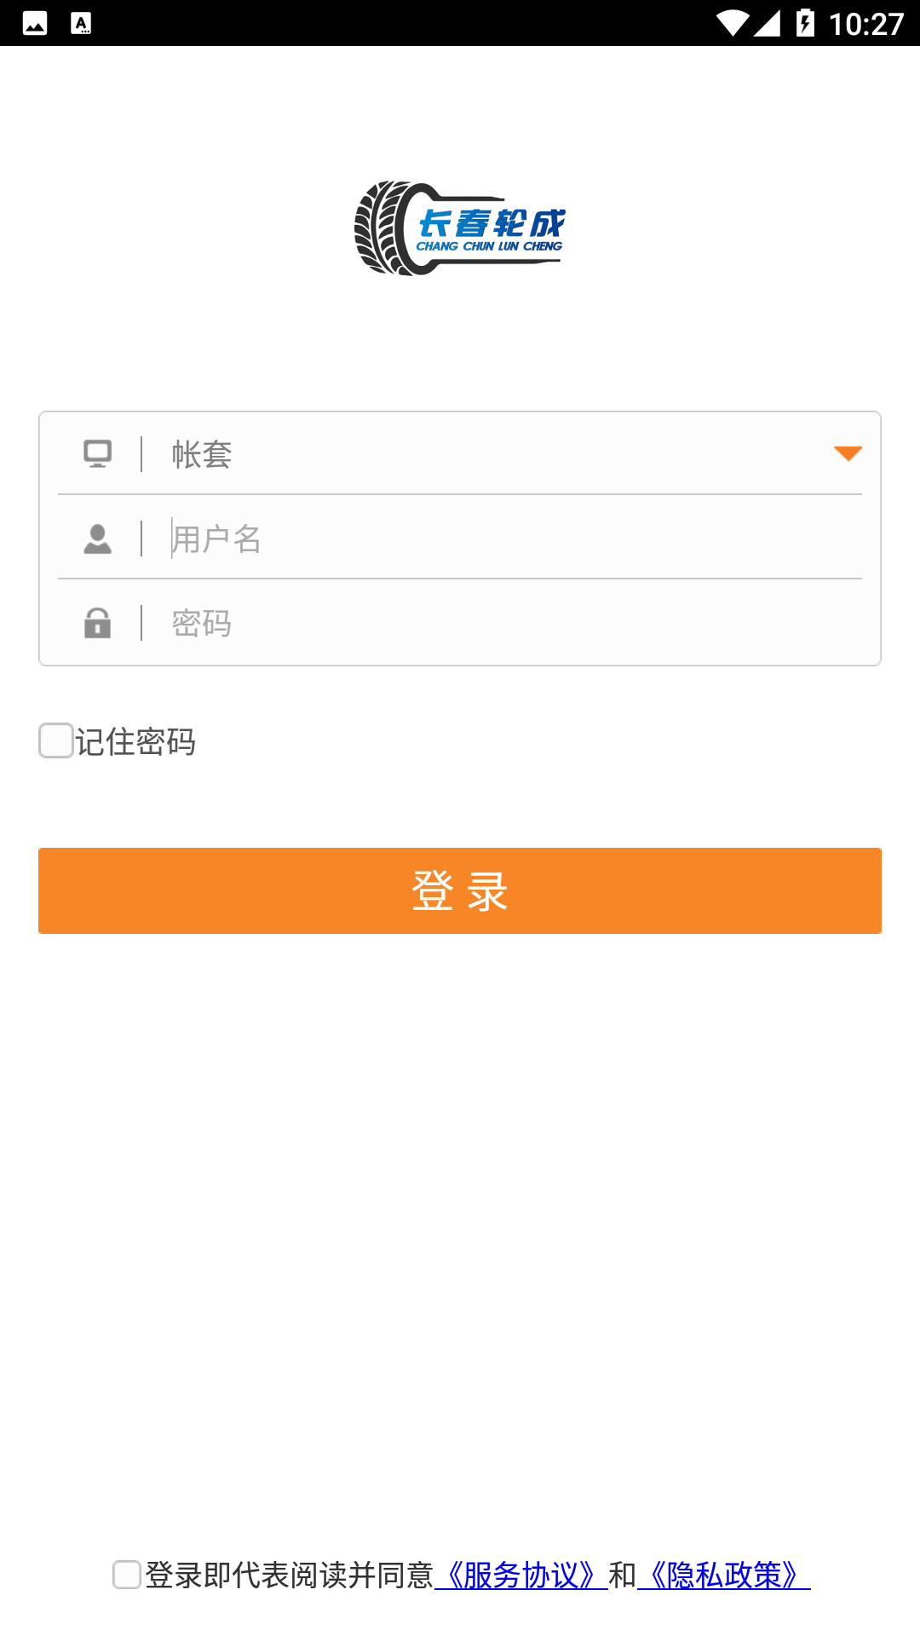Open the 《隐私政策》 link

[x=724, y=1576]
